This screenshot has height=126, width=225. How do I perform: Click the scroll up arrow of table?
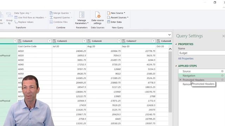point(170,49)
